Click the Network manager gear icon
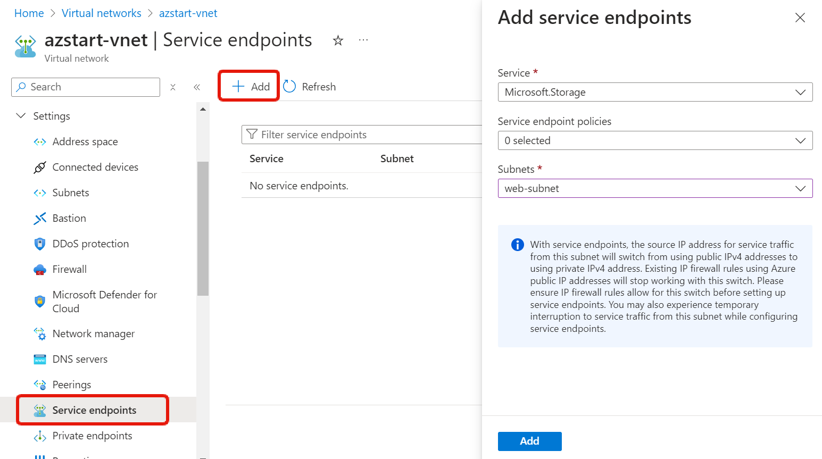 point(40,334)
